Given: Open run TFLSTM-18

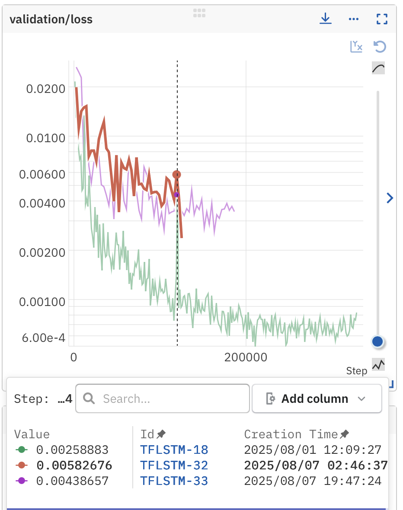Looking at the screenshot, I should (x=174, y=450).
